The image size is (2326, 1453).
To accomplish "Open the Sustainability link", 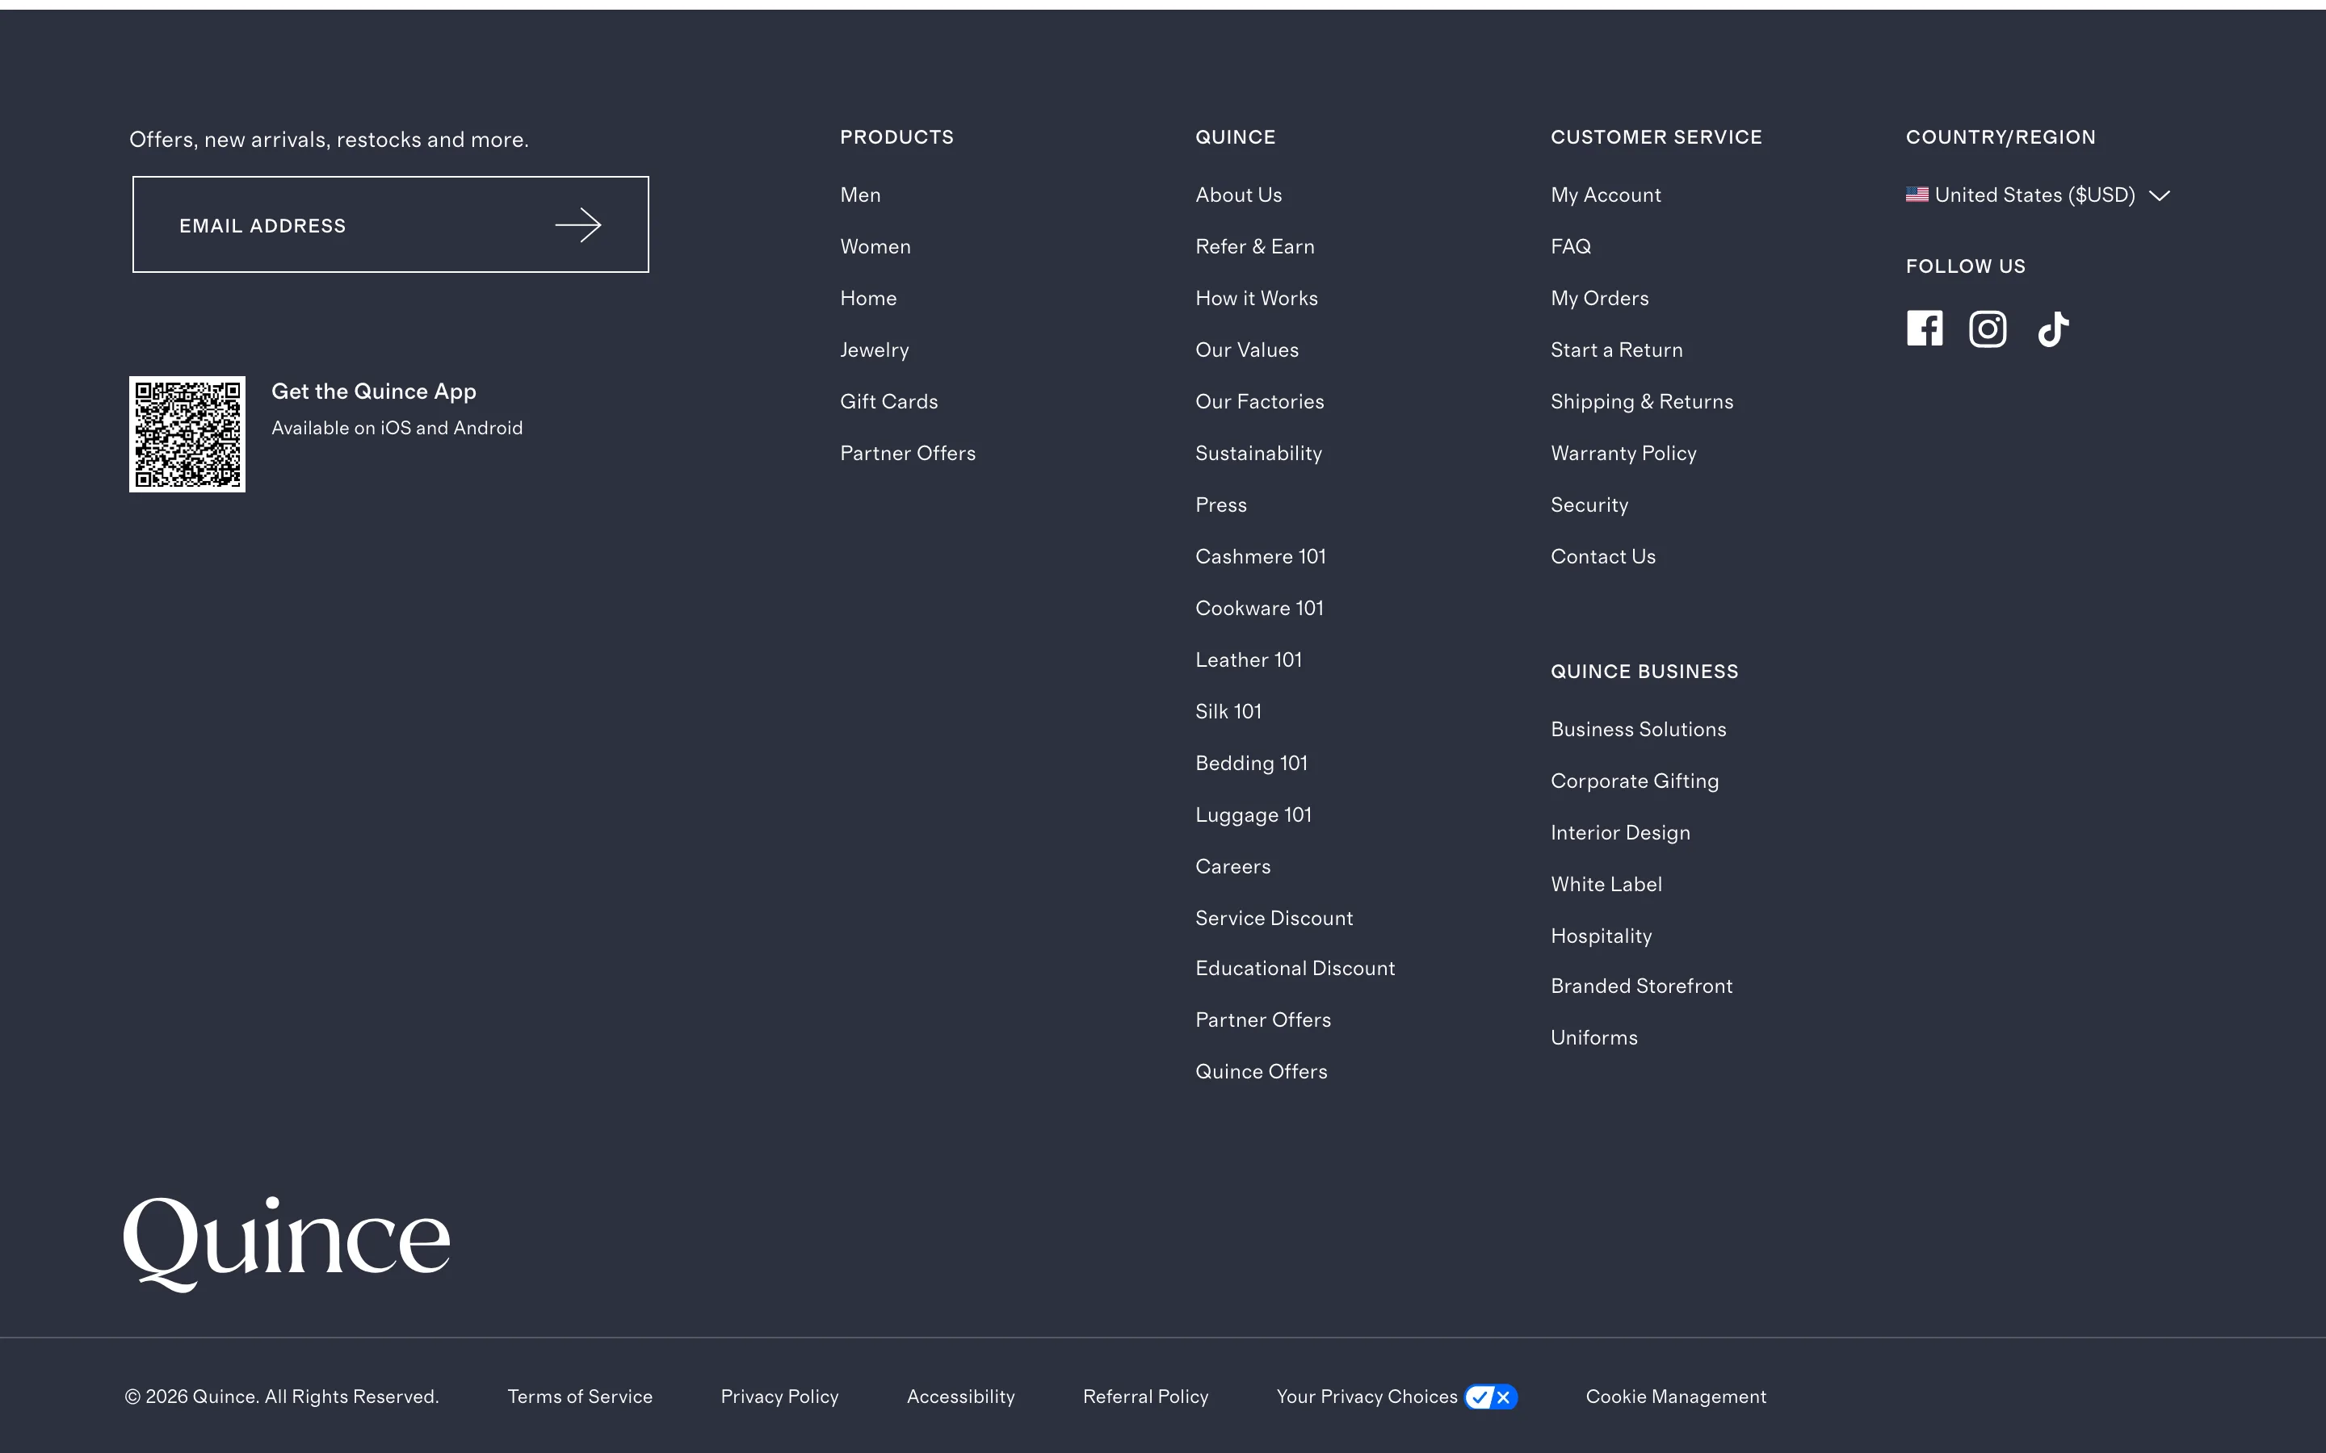I will coord(1258,454).
